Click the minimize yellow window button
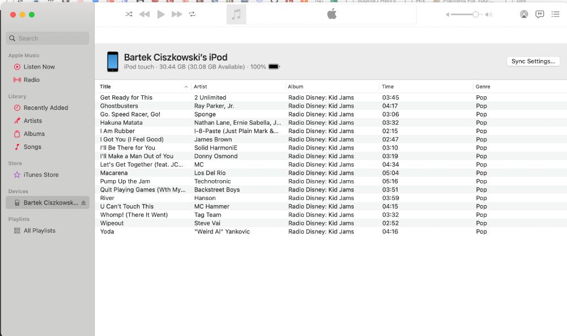Screen dimensions: 567x336 tap(23, 15)
